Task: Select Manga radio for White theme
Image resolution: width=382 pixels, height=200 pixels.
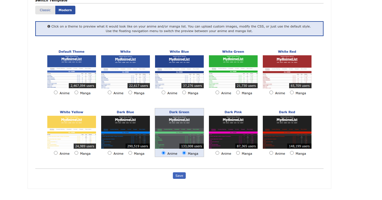Action: (x=130, y=93)
